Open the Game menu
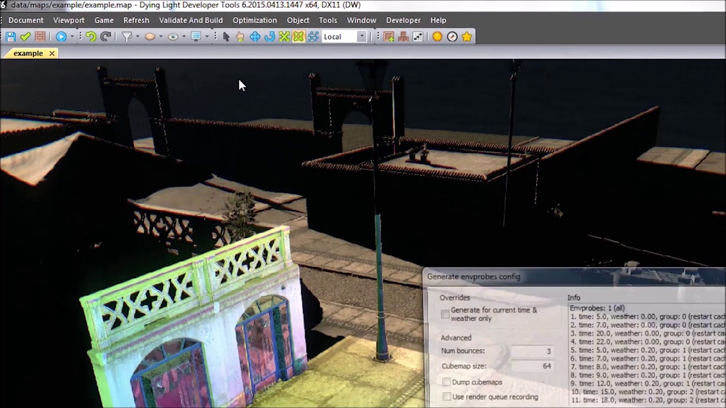The height and width of the screenshot is (408, 726). (104, 20)
